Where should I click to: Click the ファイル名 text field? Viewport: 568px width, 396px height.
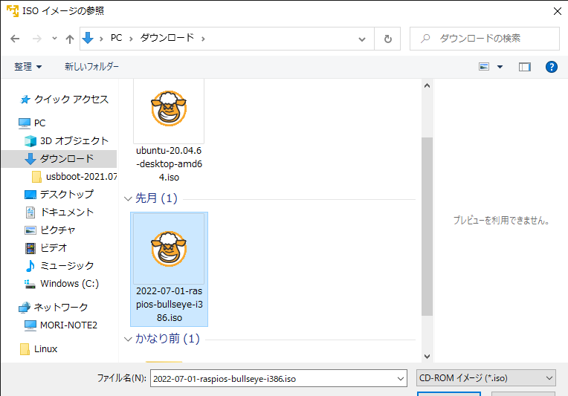tap(274, 379)
